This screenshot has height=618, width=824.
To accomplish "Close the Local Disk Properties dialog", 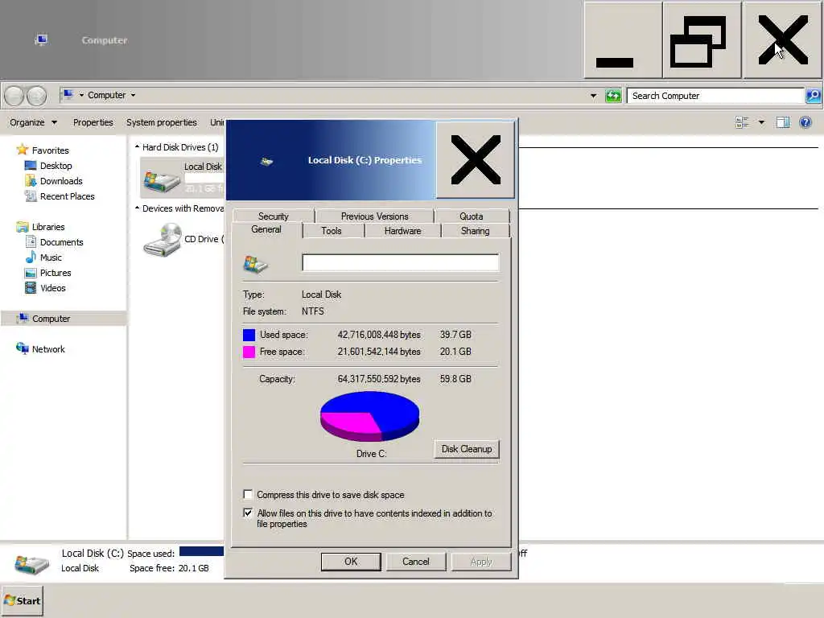I will click(476, 160).
